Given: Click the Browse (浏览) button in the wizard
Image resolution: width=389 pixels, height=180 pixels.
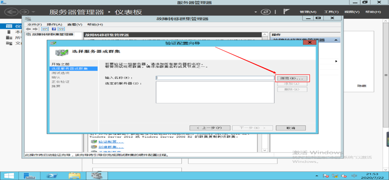Looking at the screenshot, I should pos(292,78).
